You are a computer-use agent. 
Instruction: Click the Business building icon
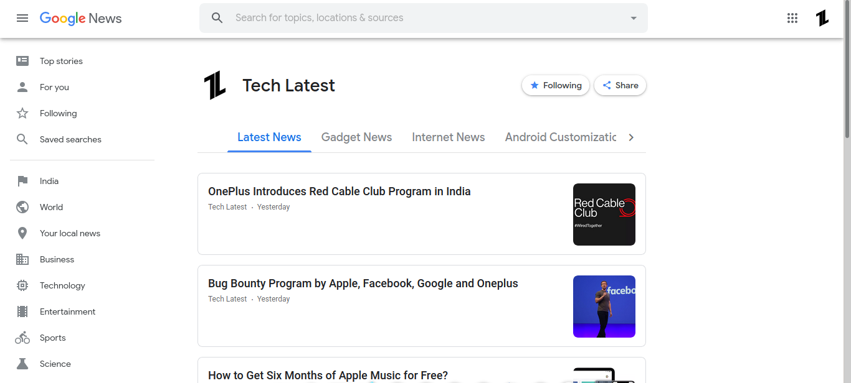(22, 259)
